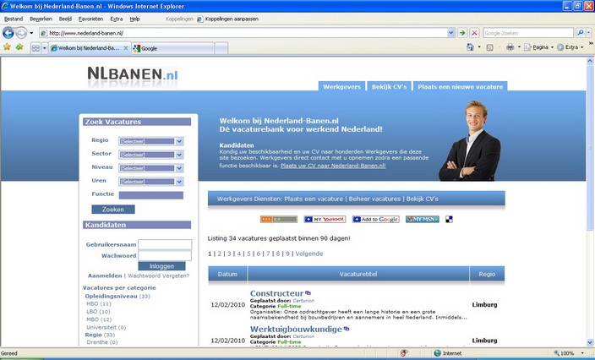
Task: Open the Bestand menu
Action: 14,19
